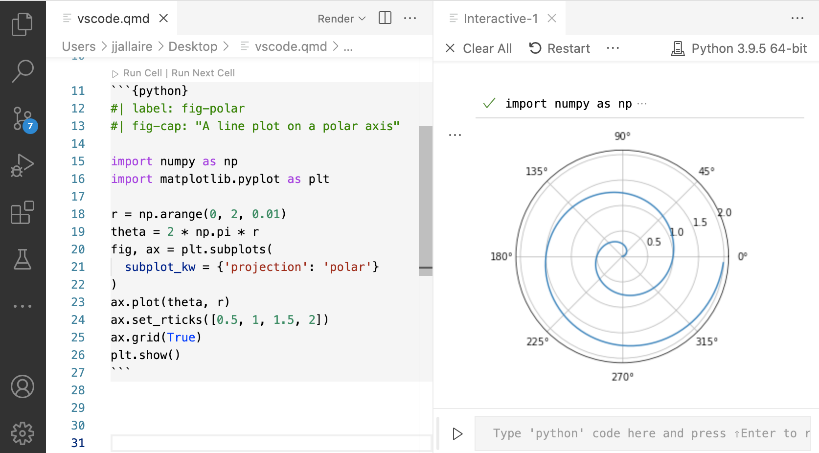Open the Run and Debug view
The width and height of the screenshot is (819, 453).
23,166
